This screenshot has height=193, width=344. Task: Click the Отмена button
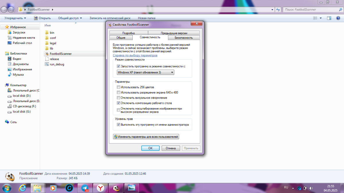click(171, 148)
